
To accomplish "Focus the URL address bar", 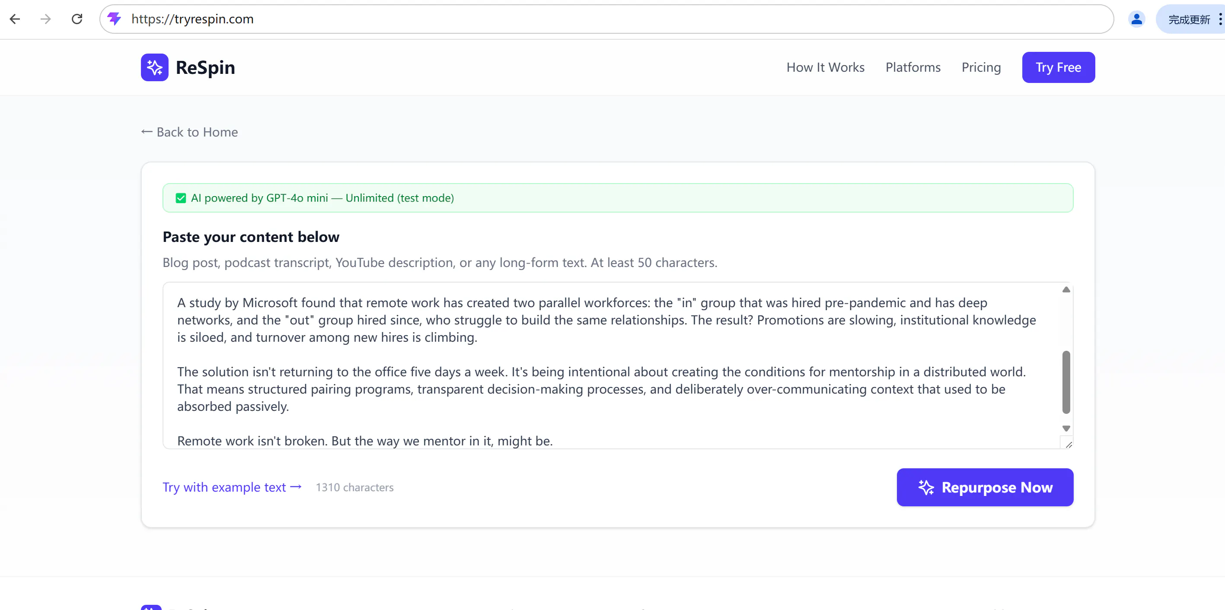I will [x=606, y=19].
